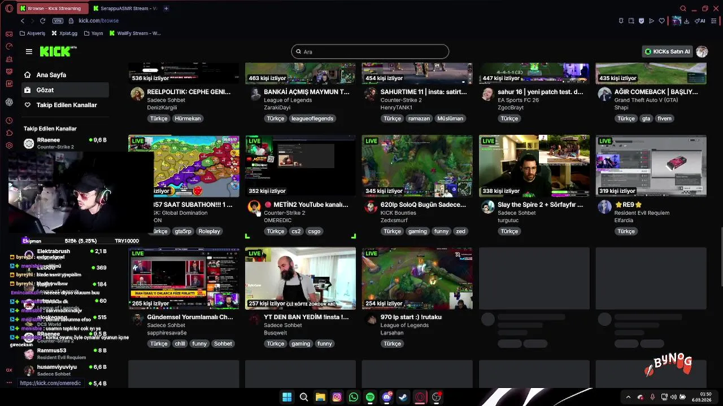Select Gözat in the sidebar
723x406 pixels.
point(66,90)
